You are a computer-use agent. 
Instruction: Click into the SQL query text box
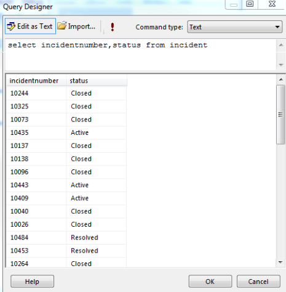click(x=140, y=55)
